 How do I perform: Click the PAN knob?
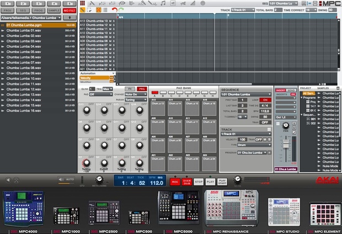[x=286, y=125]
